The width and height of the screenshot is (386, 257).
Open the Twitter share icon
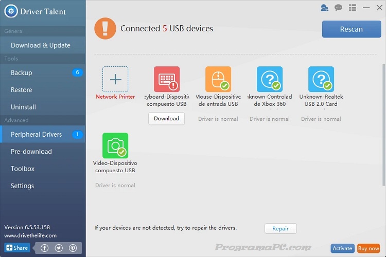point(59,248)
